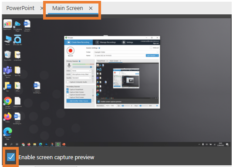
Task: Select the Word document standing alone right of Office
Action: point(37,87)
